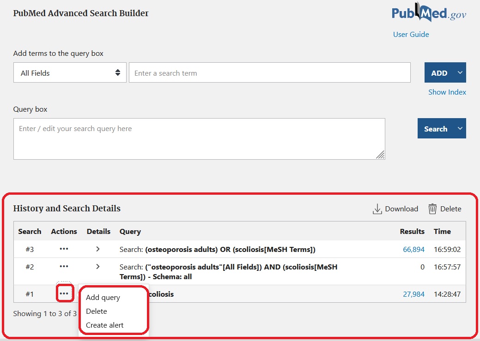Click the Delete trash can icon
Screen dimensions: 480x341
point(432,209)
